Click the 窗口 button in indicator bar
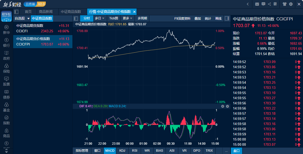The height and width of the screenshot is (154, 303). tap(97, 151)
